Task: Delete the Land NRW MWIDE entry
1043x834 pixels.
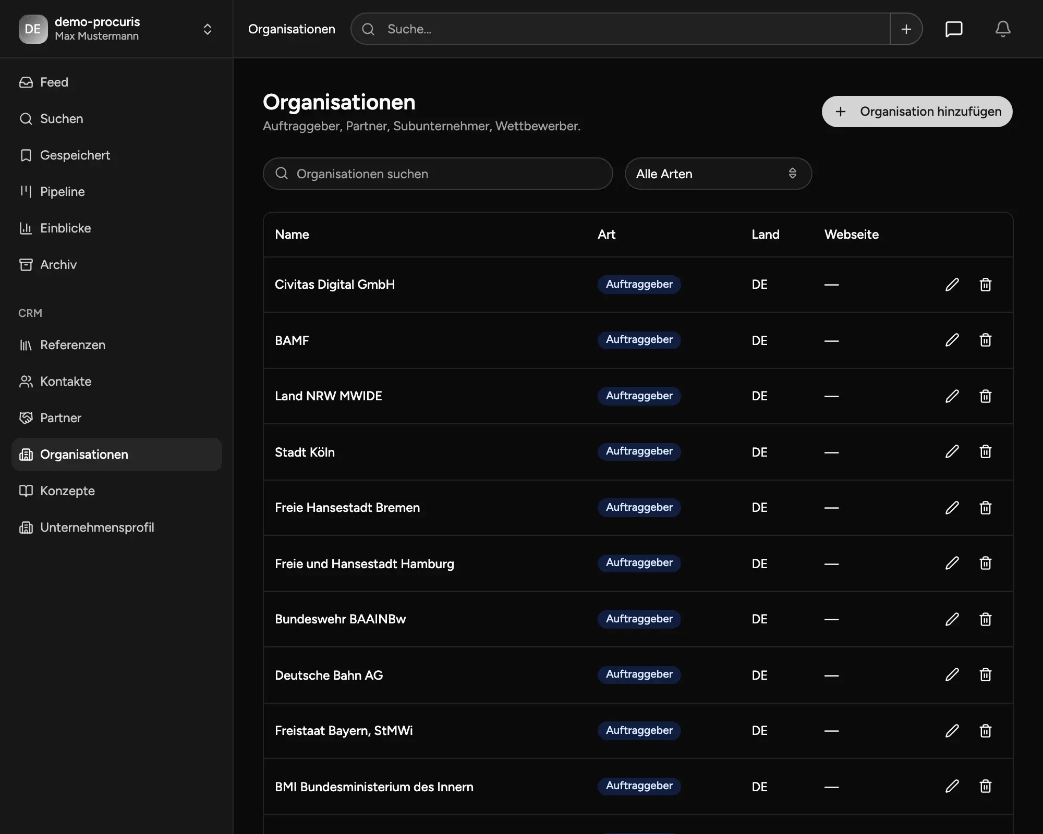Action: [986, 396]
